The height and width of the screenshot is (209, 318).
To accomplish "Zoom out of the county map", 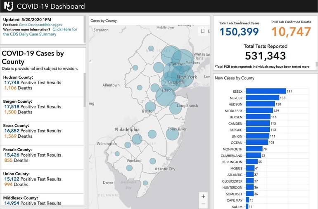I will coord(203,204).
